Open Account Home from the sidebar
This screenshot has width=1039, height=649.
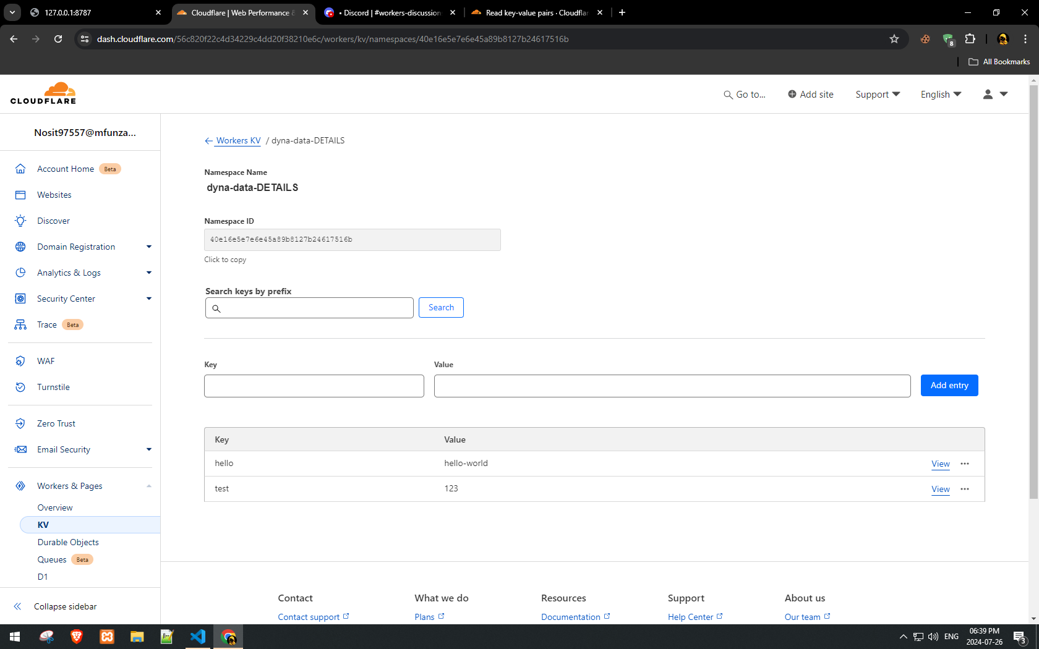66,168
